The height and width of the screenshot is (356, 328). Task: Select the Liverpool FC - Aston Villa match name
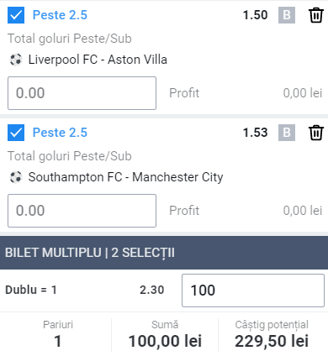click(x=98, y=60)
